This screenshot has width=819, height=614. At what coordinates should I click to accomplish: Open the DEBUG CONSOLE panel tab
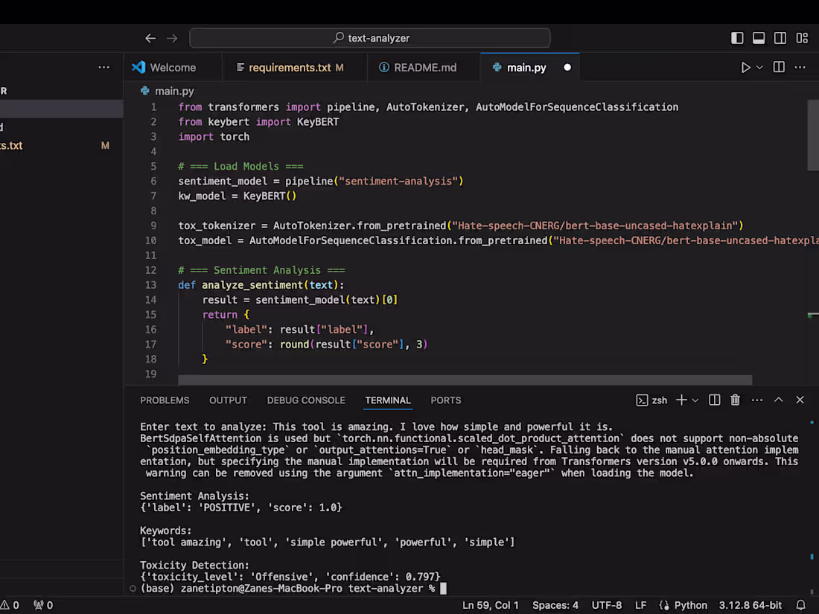(x=305, y=400)
